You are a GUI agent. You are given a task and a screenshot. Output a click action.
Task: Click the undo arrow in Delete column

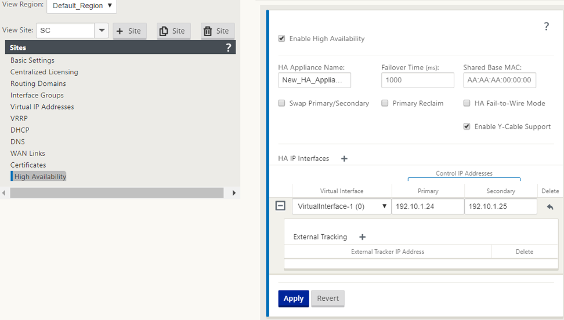tap(550, 207)
